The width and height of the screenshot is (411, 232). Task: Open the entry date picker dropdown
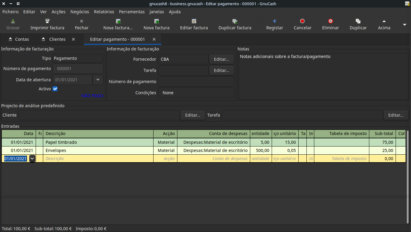pyautogui.click(x=32, y=159)
